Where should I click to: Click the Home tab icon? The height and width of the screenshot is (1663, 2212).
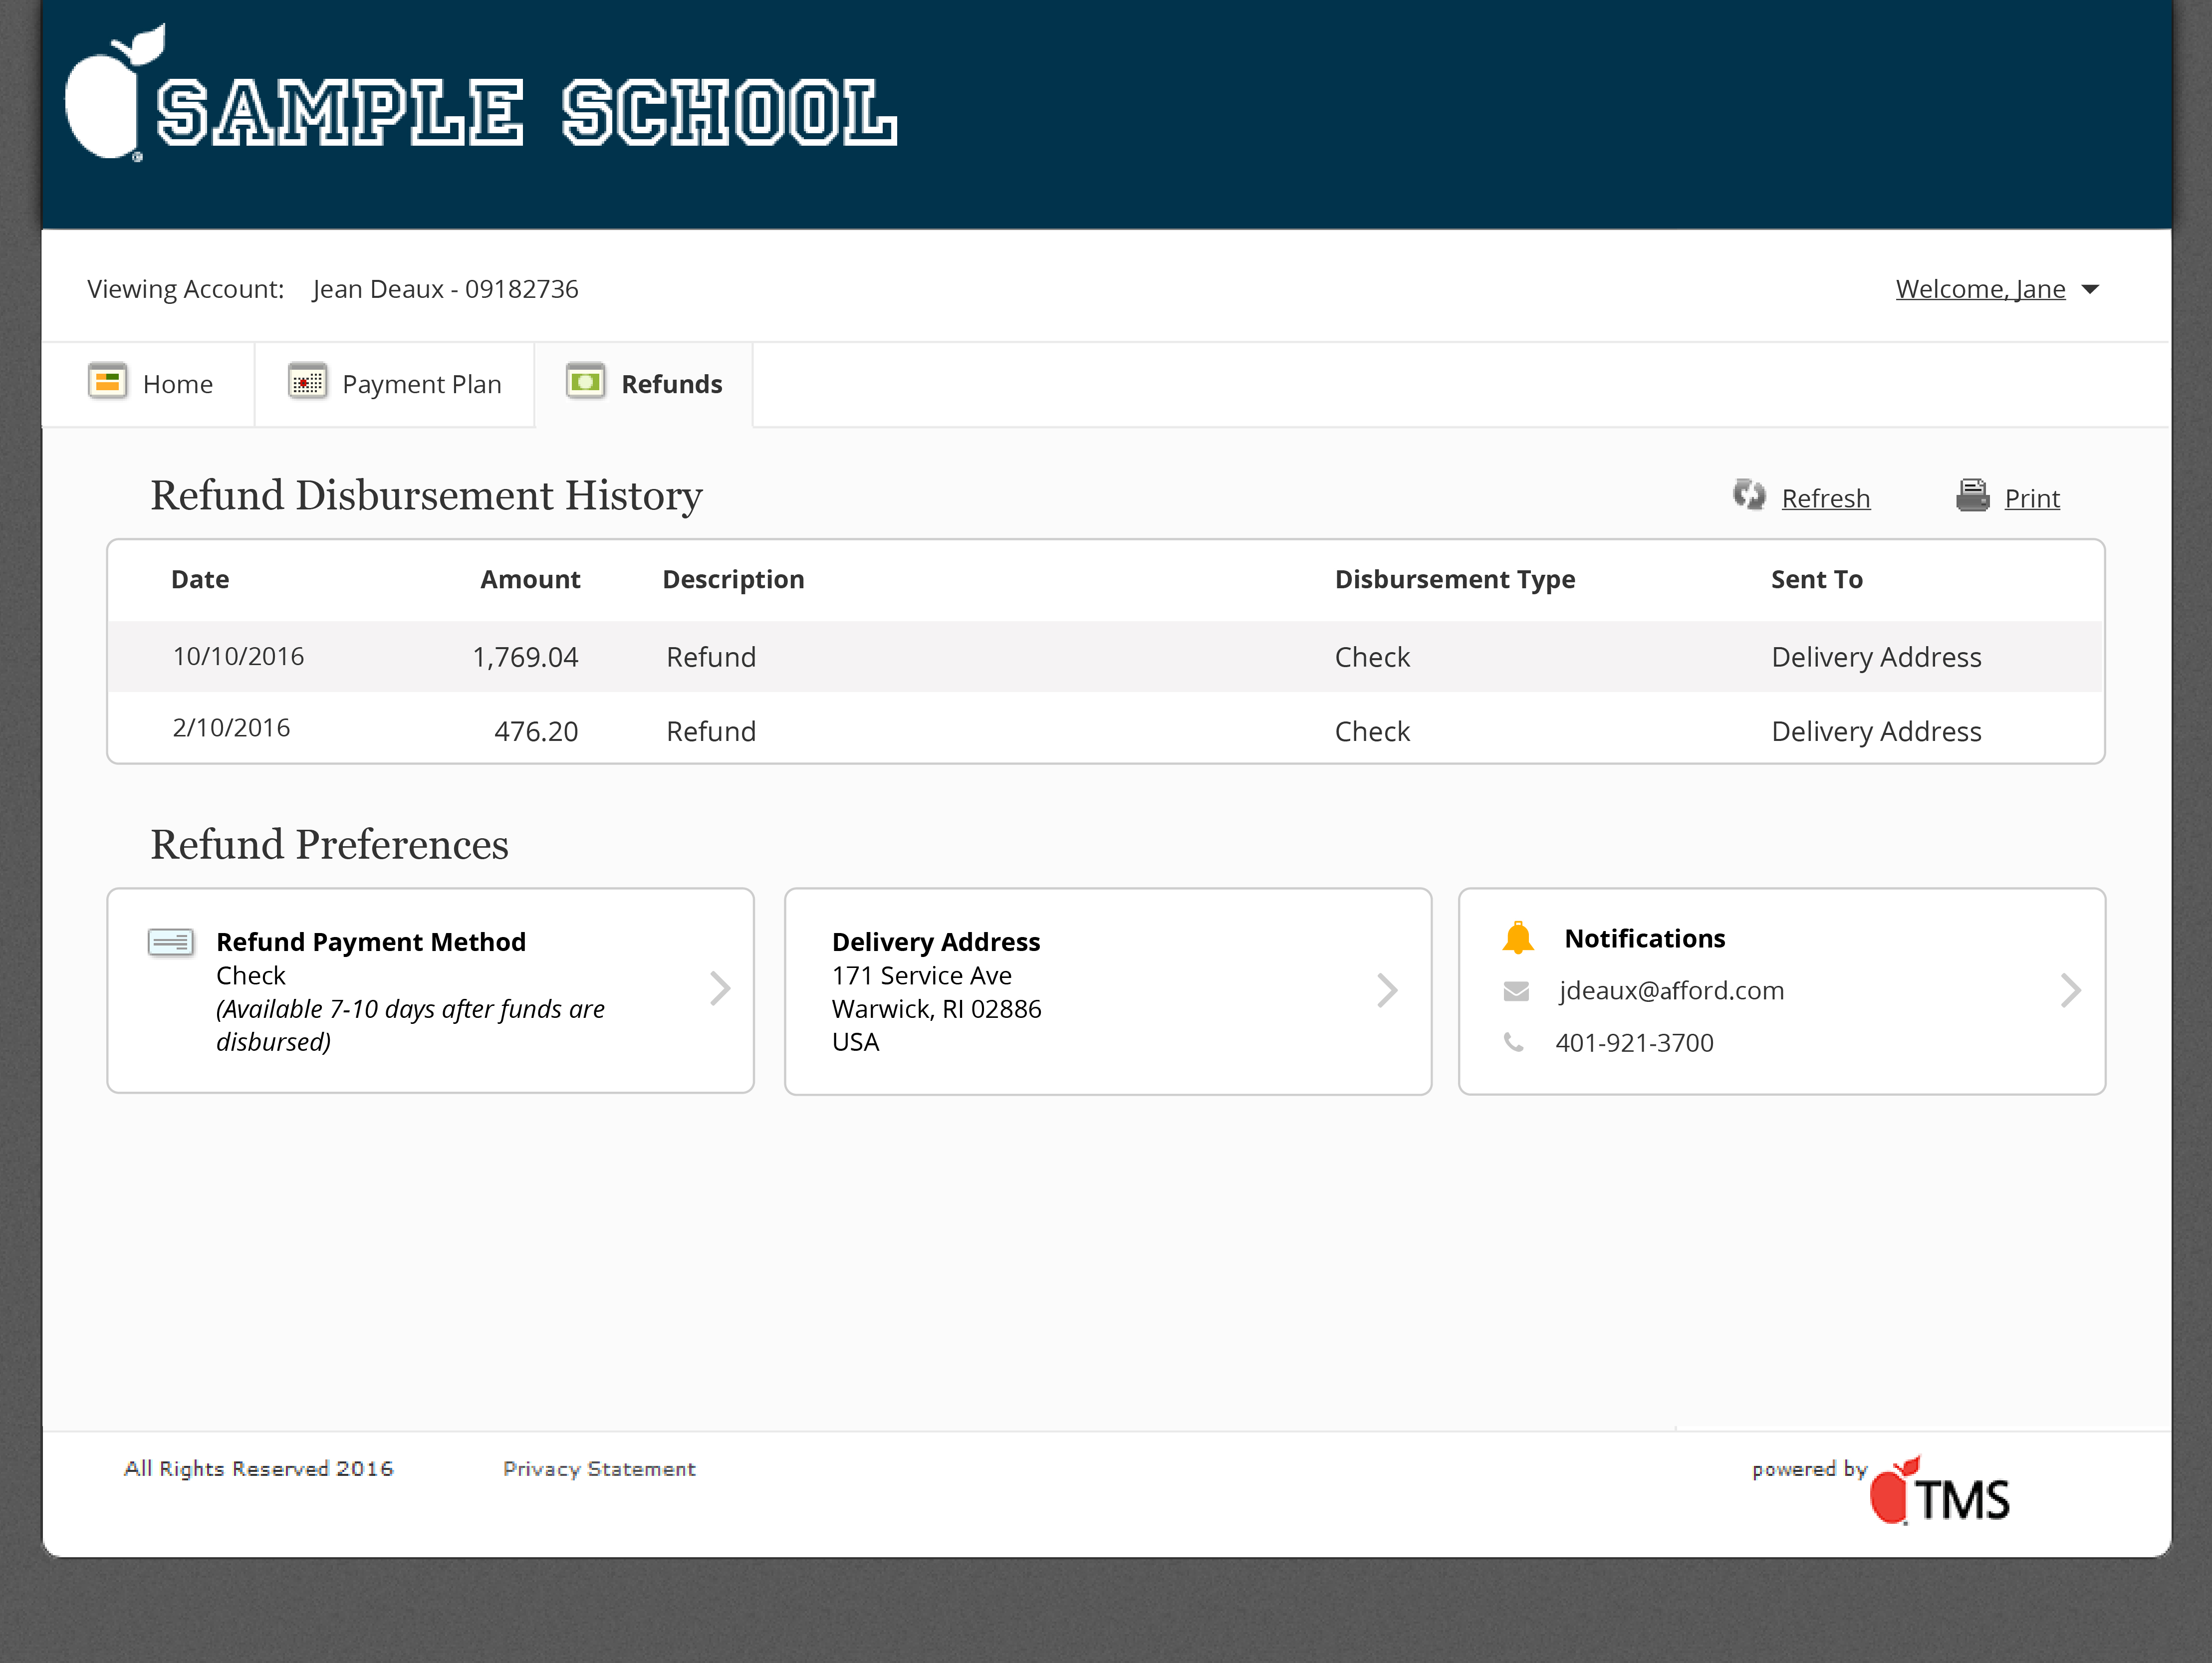(107, 382)
